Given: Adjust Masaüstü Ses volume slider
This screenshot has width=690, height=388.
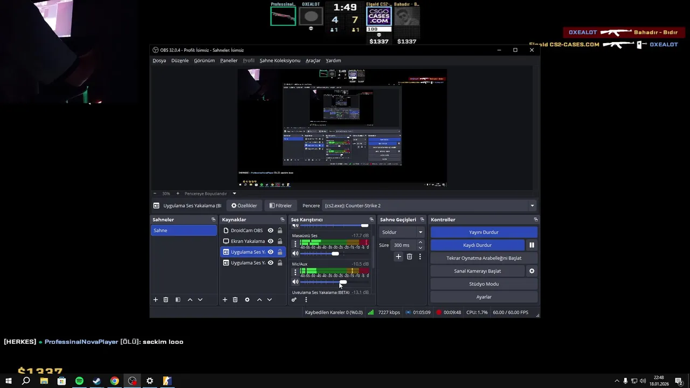Looking at the screenshot, I should pos(335,254).
